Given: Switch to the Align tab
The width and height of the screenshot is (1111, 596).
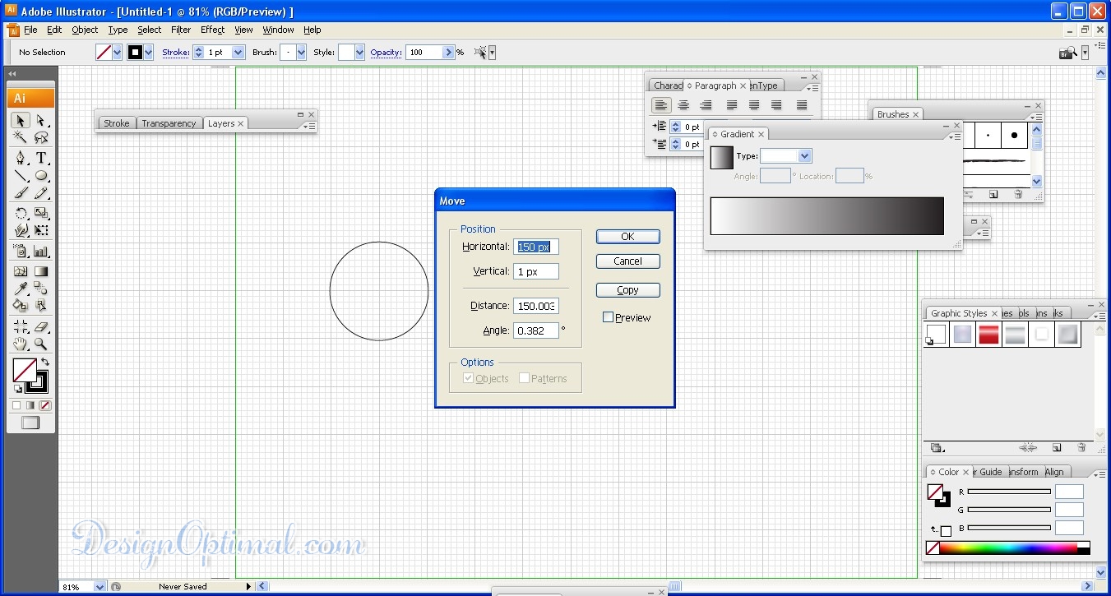Looking at the screenshot, I should pyautogui.click(x=1054, y=472).
